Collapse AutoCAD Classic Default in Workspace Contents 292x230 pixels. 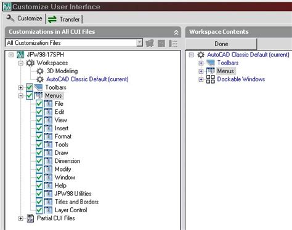point(192,55)
